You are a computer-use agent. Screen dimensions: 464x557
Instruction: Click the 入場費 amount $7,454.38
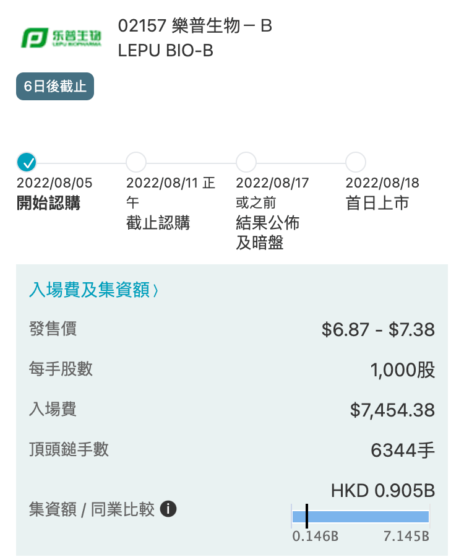(392, 410)
